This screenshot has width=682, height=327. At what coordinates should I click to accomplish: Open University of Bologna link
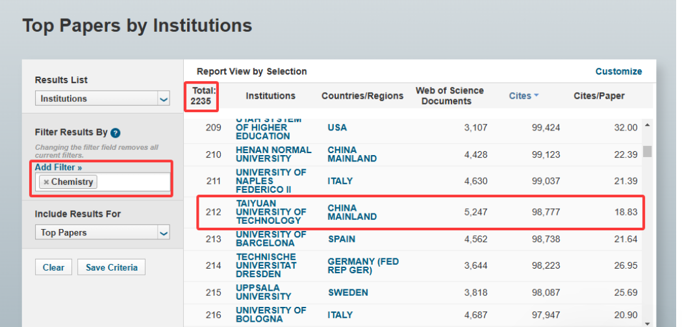pyautogui.click(x=271, y=315)
